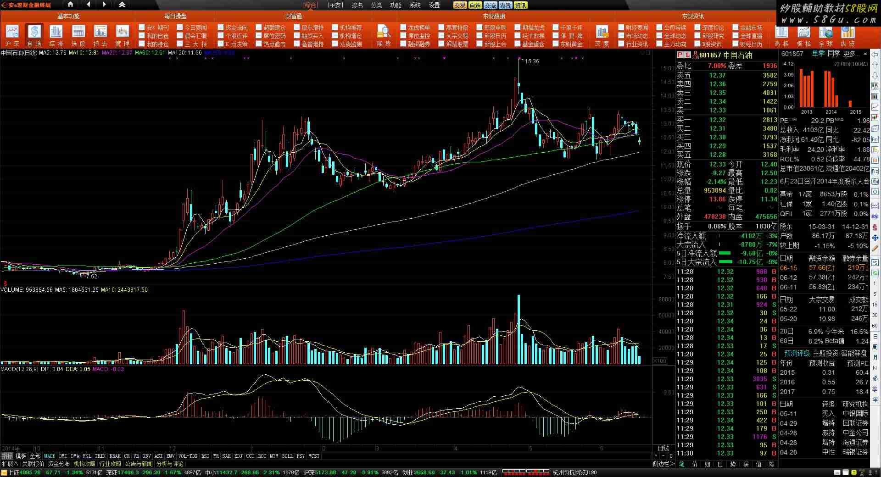Switch to the MACD indicator tab
Viewport: 881px width, 477px height.
coord(50,456)
